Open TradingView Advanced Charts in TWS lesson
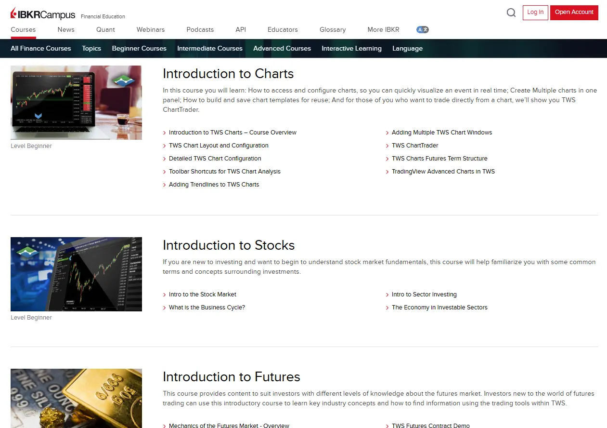Screen dimensions: 607x428 click(443, 172)
